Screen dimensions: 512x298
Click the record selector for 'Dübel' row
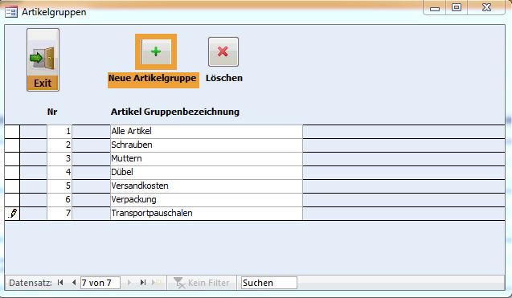click(x=12, y=173)
